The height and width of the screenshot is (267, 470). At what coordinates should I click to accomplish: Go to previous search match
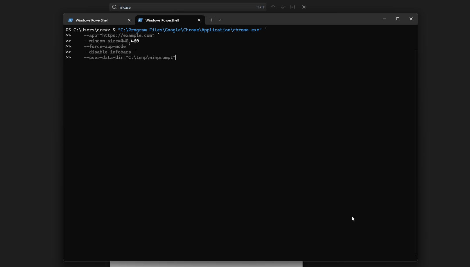pos(273,7)
